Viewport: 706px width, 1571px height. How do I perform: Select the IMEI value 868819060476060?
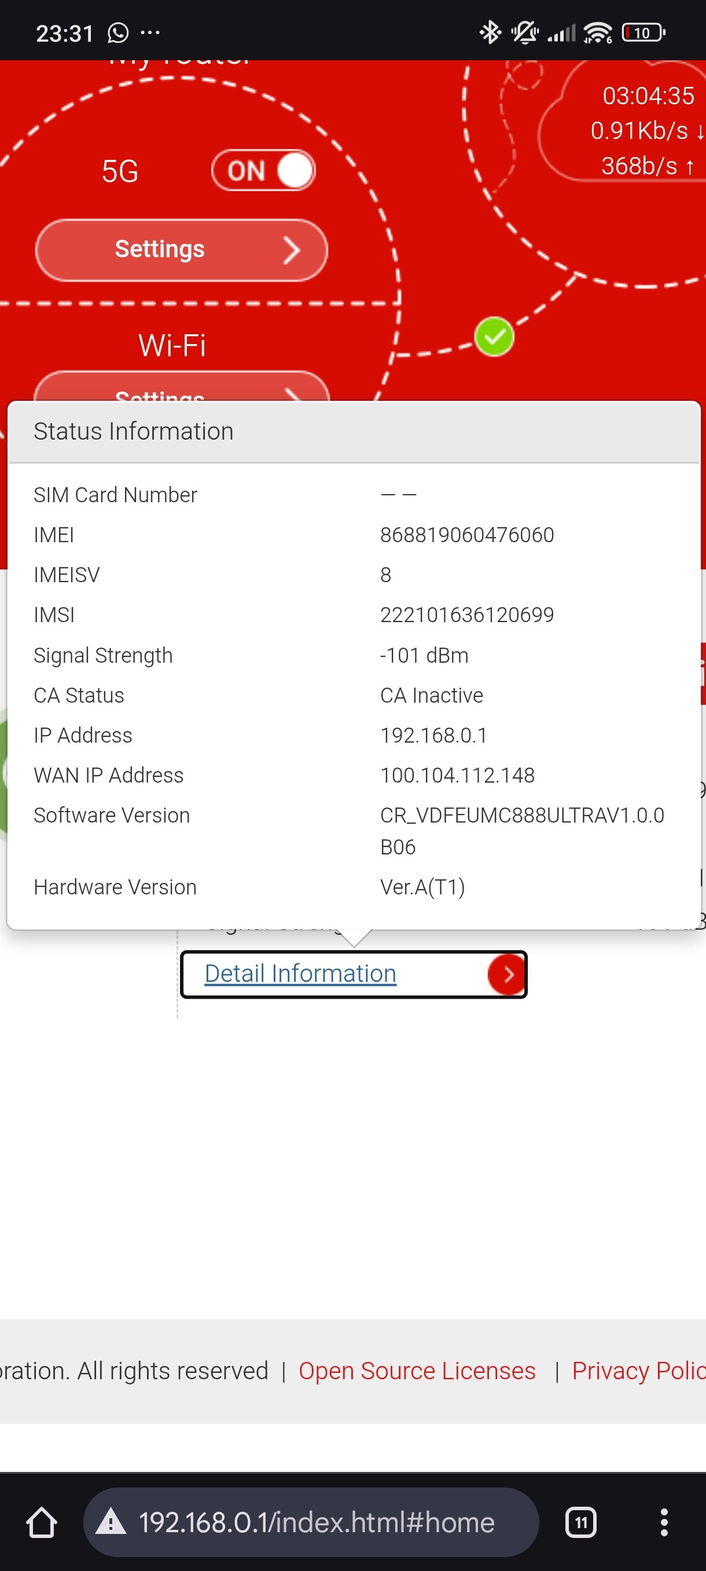coord(466,535)
